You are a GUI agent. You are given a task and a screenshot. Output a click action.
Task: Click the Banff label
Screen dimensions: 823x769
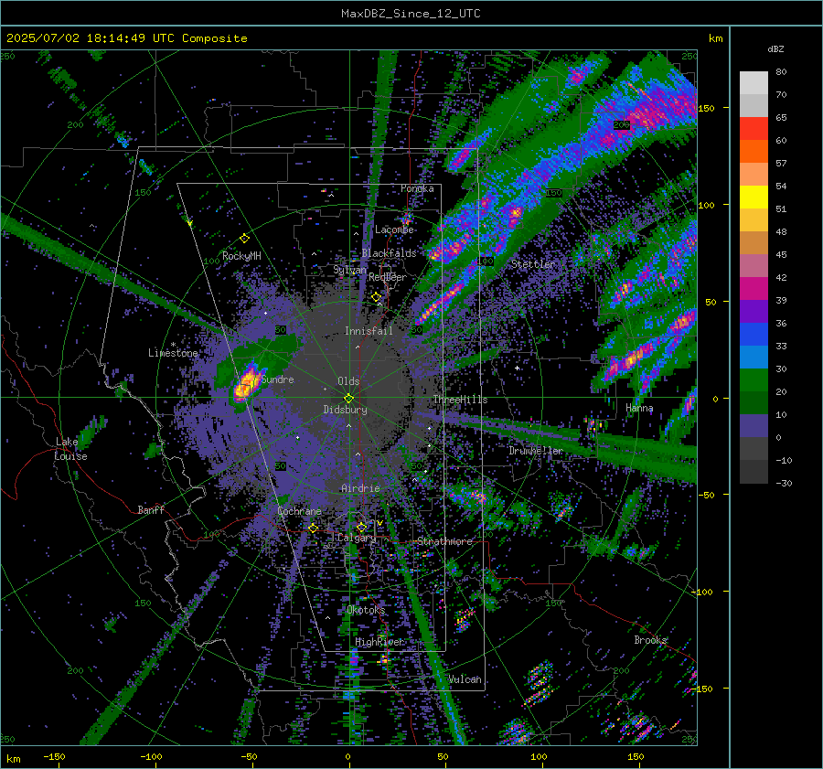pyautogui.click(x=151, y=509)
